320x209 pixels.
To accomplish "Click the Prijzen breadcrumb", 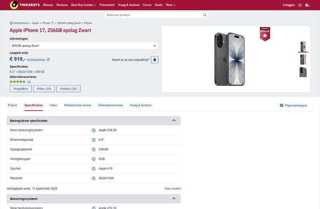I will click(x=88, y=23).
